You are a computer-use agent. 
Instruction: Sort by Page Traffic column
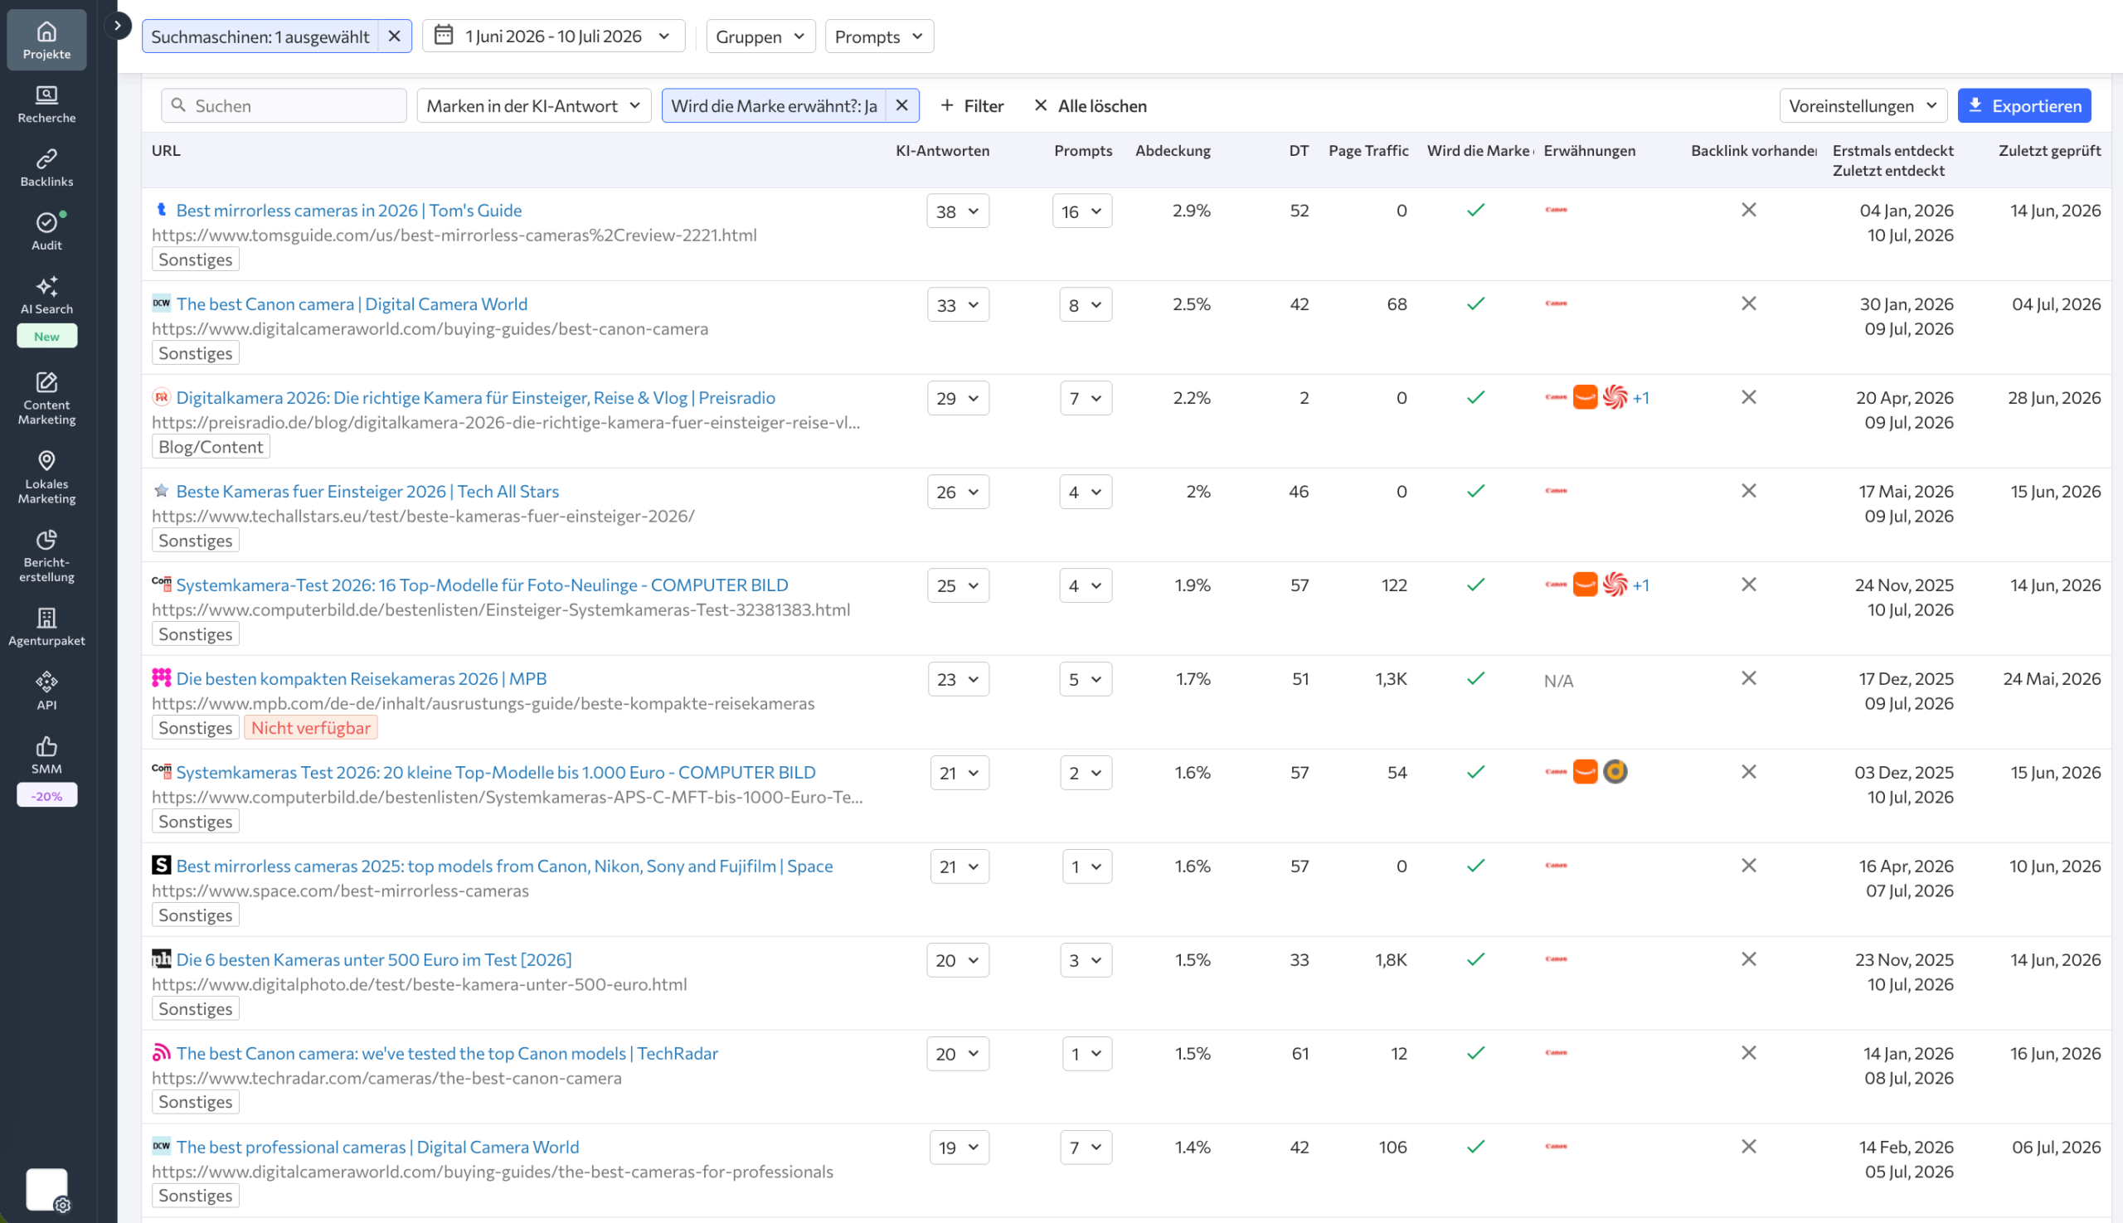point(1368,150)
